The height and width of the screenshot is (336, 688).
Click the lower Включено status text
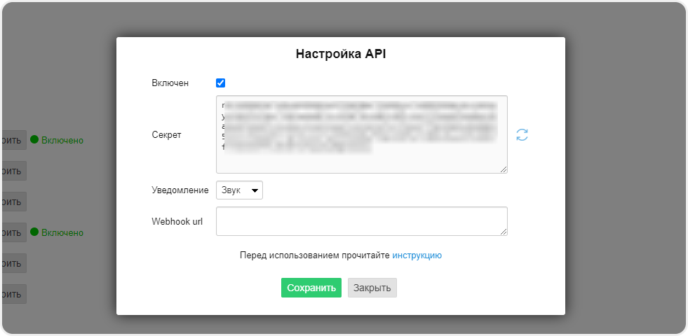(x=62, y=232)
